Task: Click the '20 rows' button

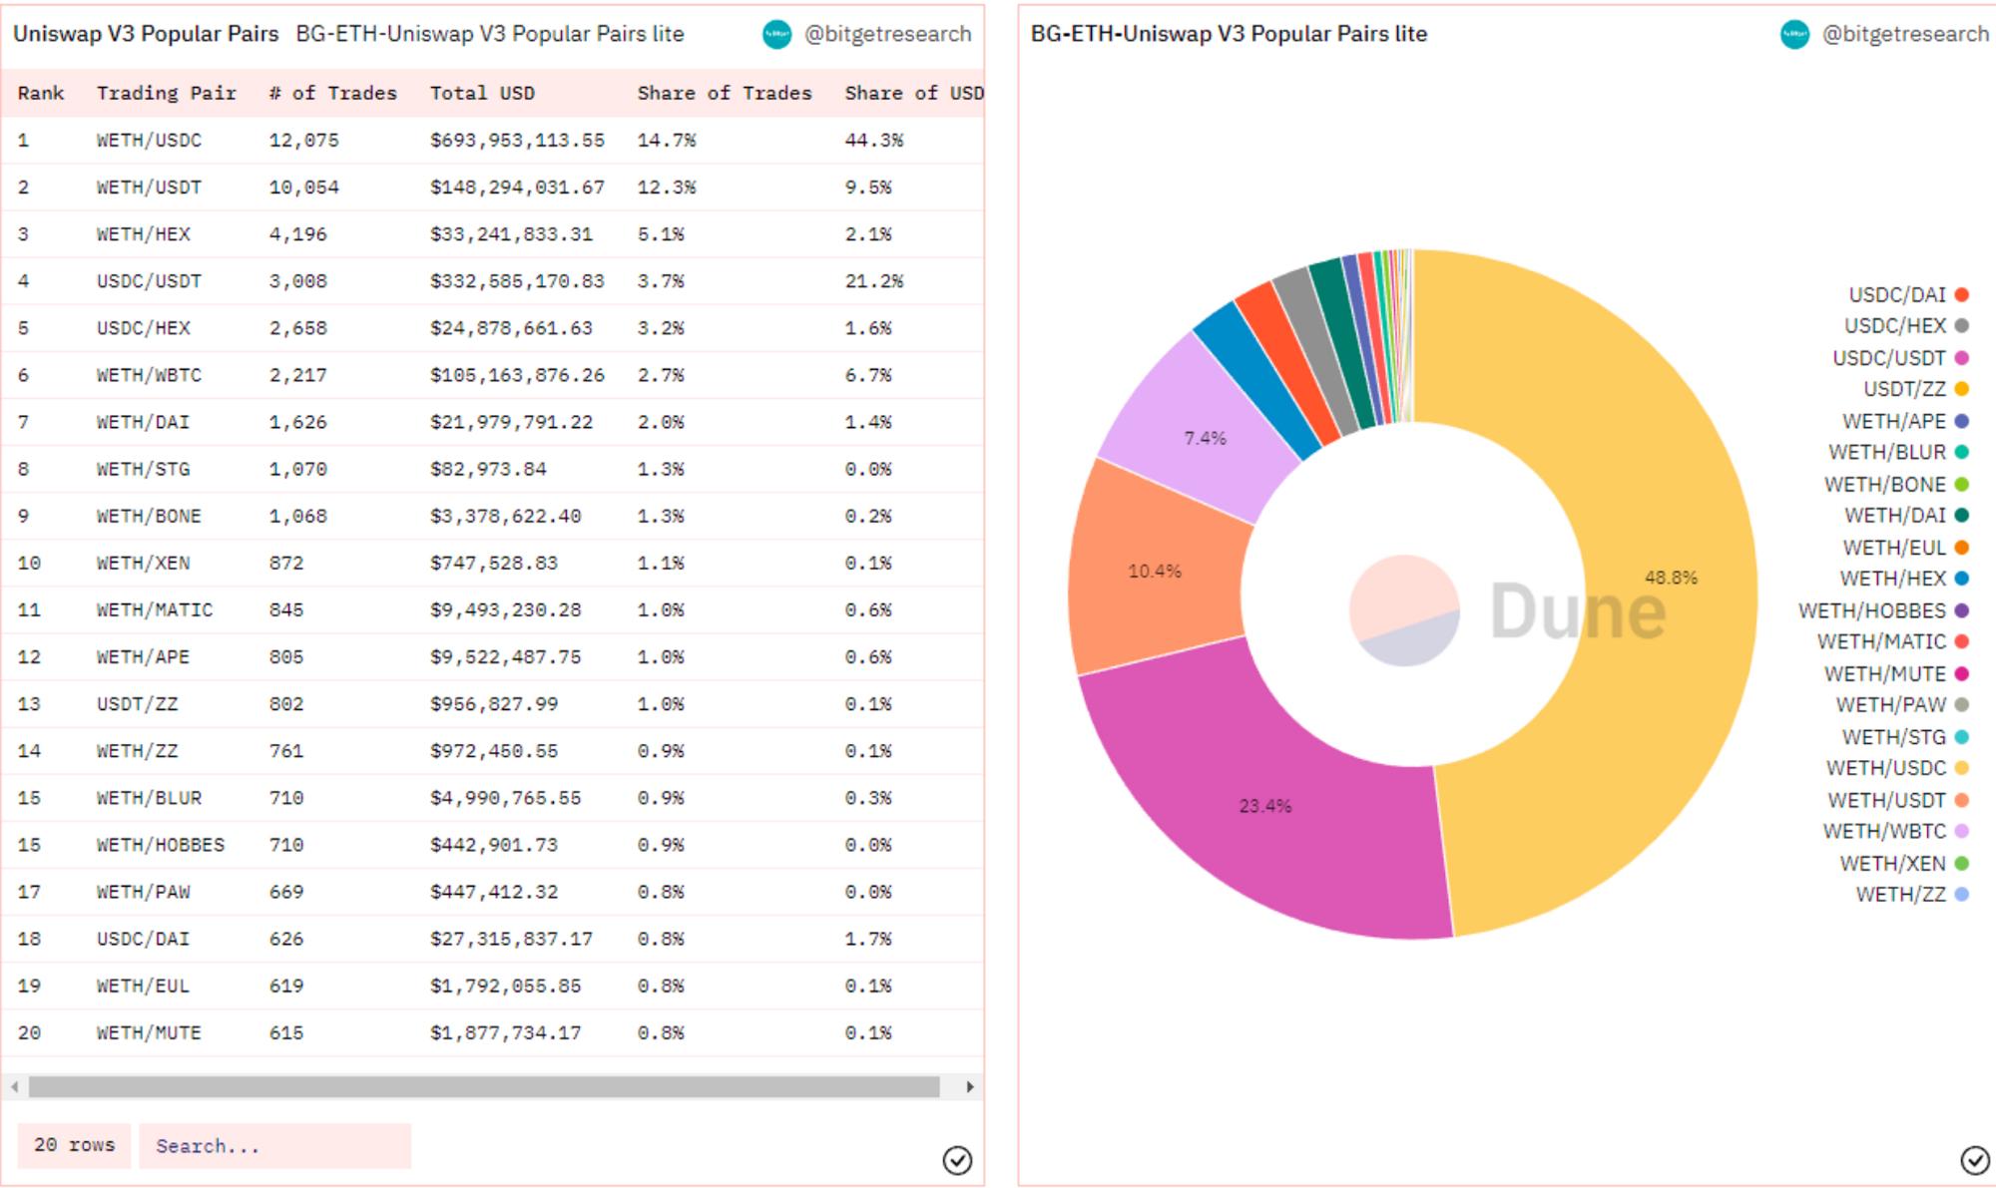Action: click(x=75, y=1145)
